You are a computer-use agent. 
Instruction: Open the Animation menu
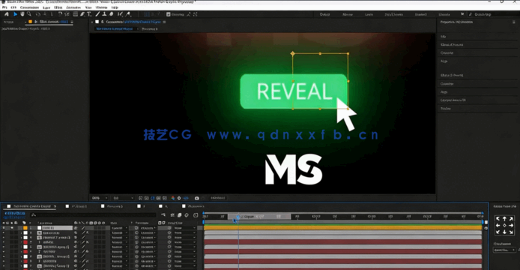[73, 7]
